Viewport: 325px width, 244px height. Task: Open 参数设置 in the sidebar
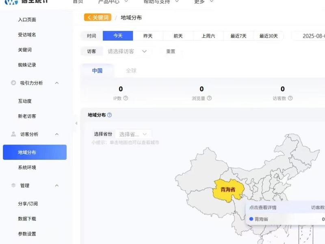coord(27,234)
